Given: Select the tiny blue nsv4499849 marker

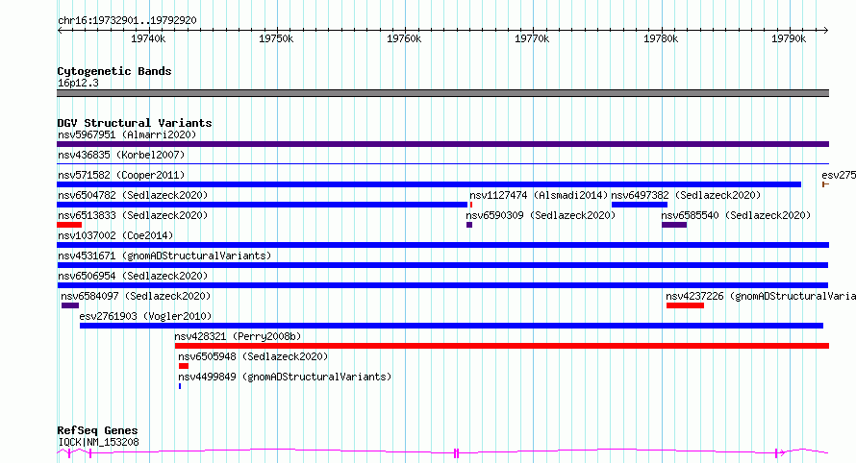Looking at the screenshot, I should coord(180,386).
